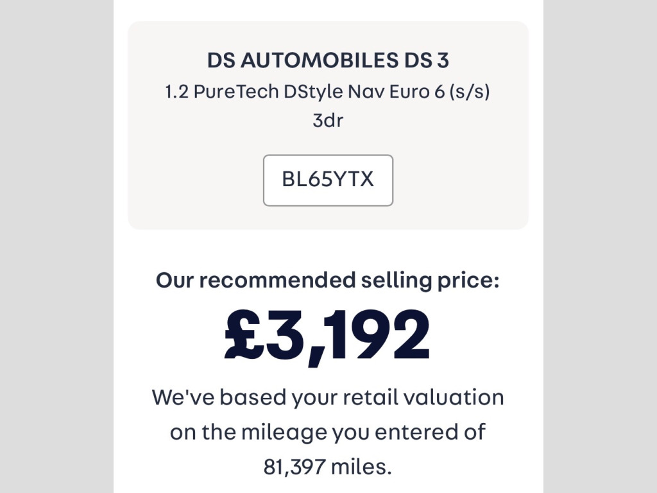Click the (s/s) text in the spec line
The width and height of the screenshot is (657, 493).
click(x=469, y=92)
